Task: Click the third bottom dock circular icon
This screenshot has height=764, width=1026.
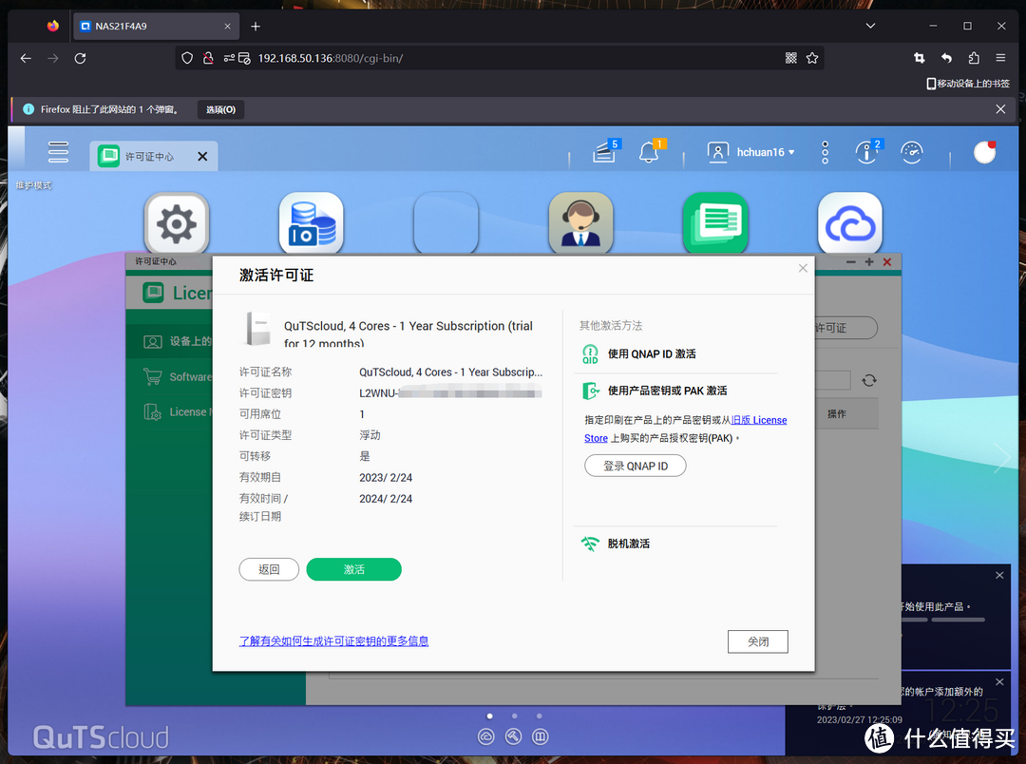Action: click(x=541, y=737)
